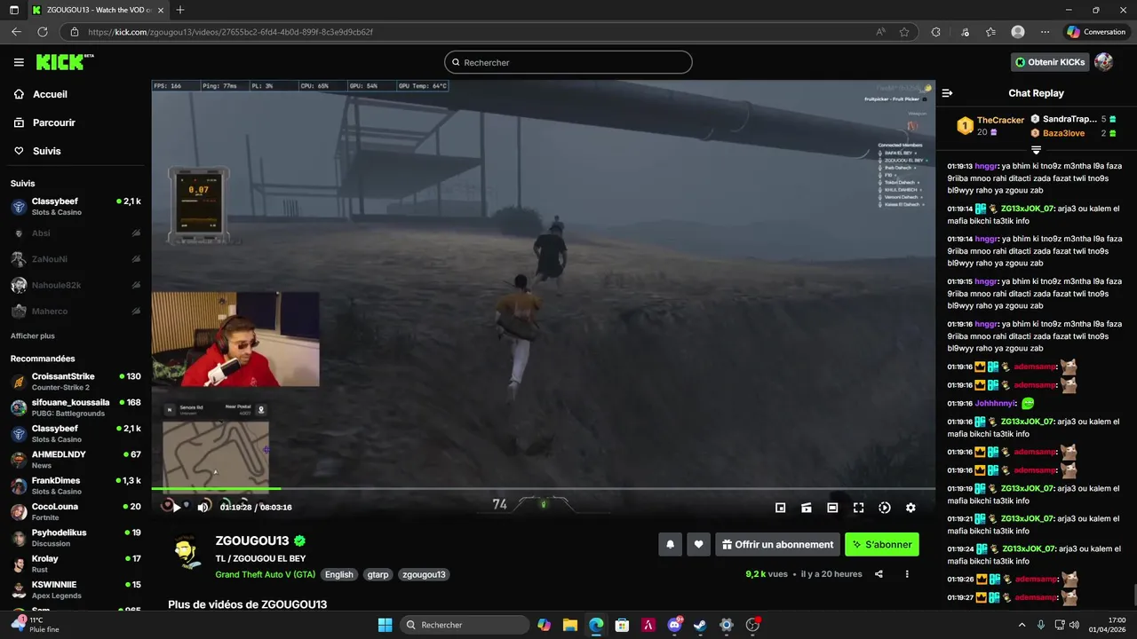
Task: Play the VOD using the play button
Action: (177, 507)
